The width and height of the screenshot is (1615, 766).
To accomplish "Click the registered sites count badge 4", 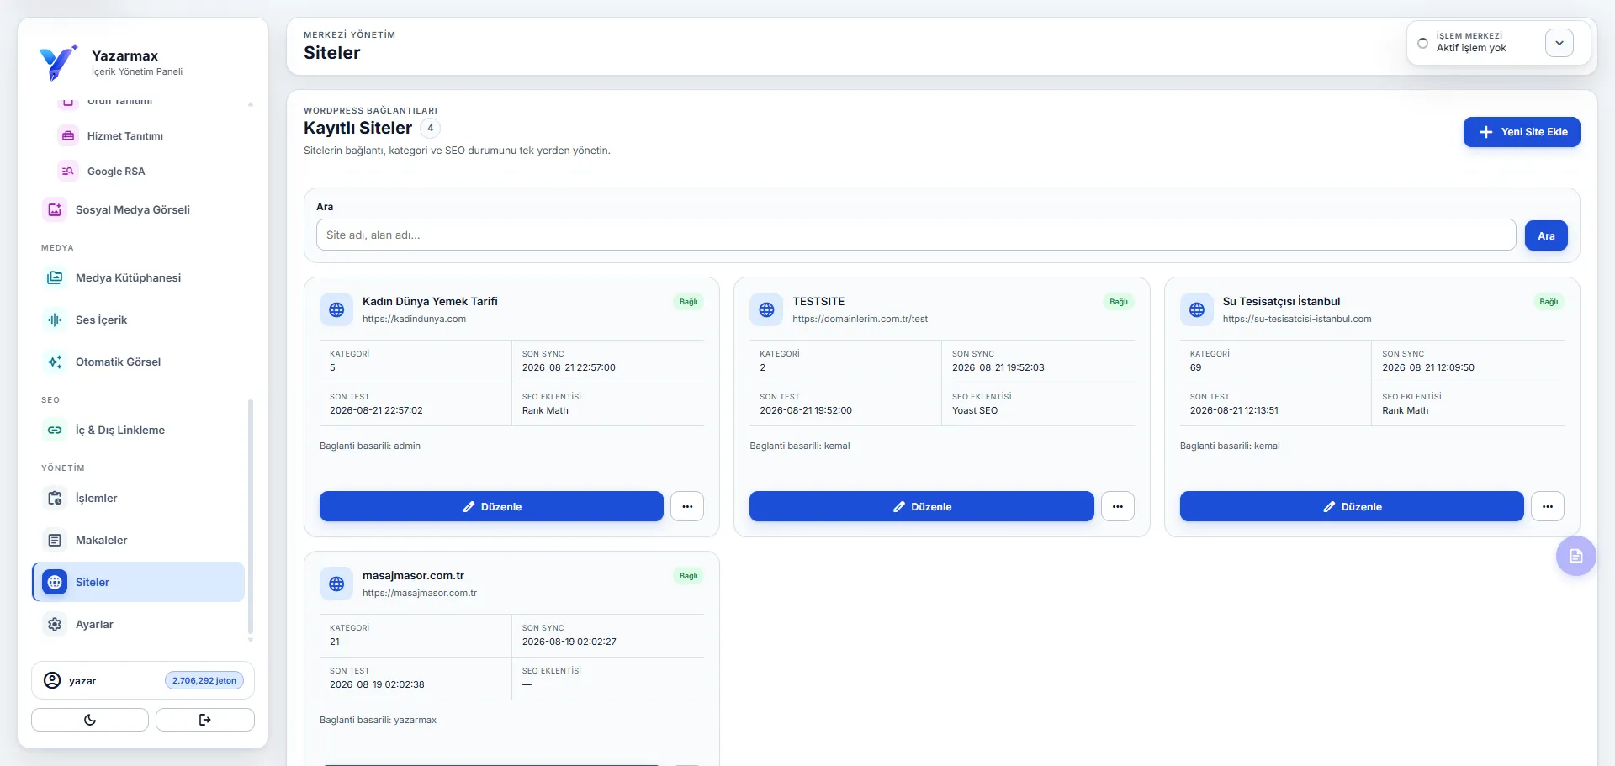I will tap(430, 129).
